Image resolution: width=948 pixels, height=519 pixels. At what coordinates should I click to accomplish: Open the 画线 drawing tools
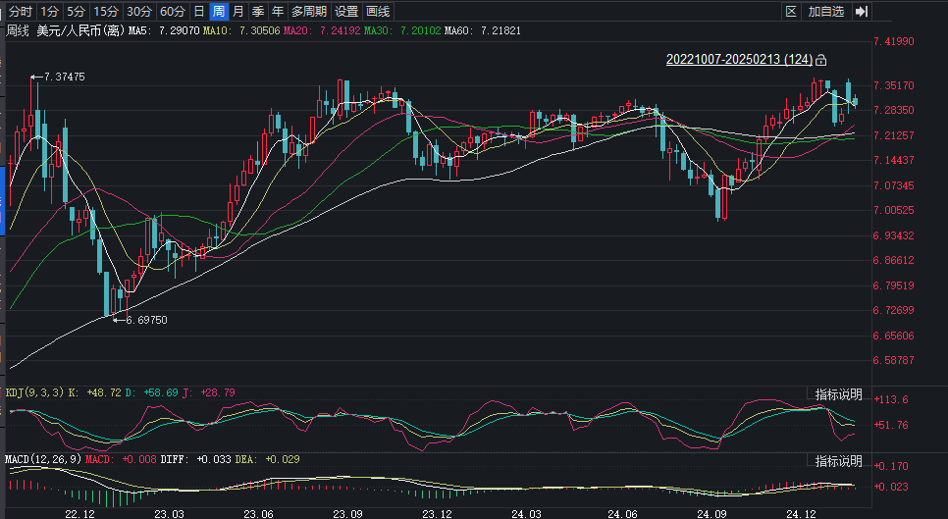378,12
